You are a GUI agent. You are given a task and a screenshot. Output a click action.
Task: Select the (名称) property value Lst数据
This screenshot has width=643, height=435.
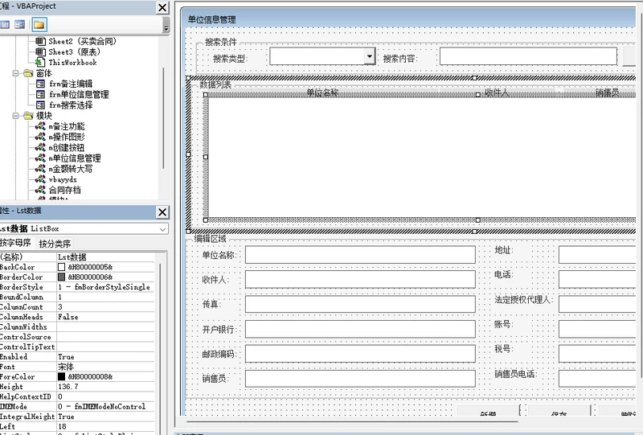coord(105,257)
